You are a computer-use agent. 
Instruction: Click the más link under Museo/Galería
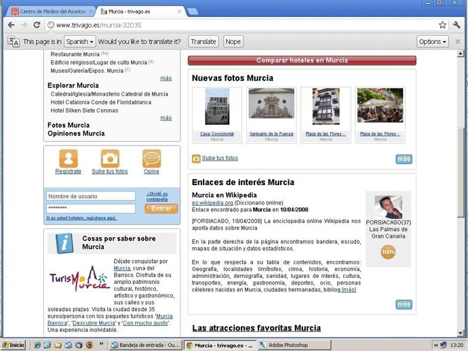166,78
